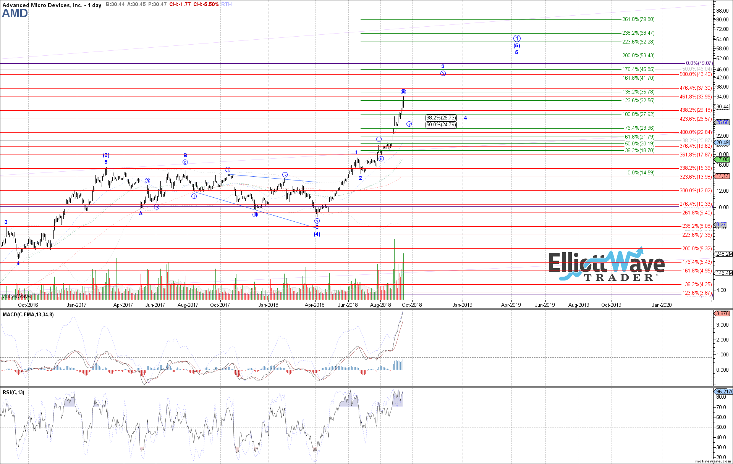The image size is (733, 464).
Task: Click the 138.2%(35.78) Fibonacci label
Action: (x=638, y=92)
